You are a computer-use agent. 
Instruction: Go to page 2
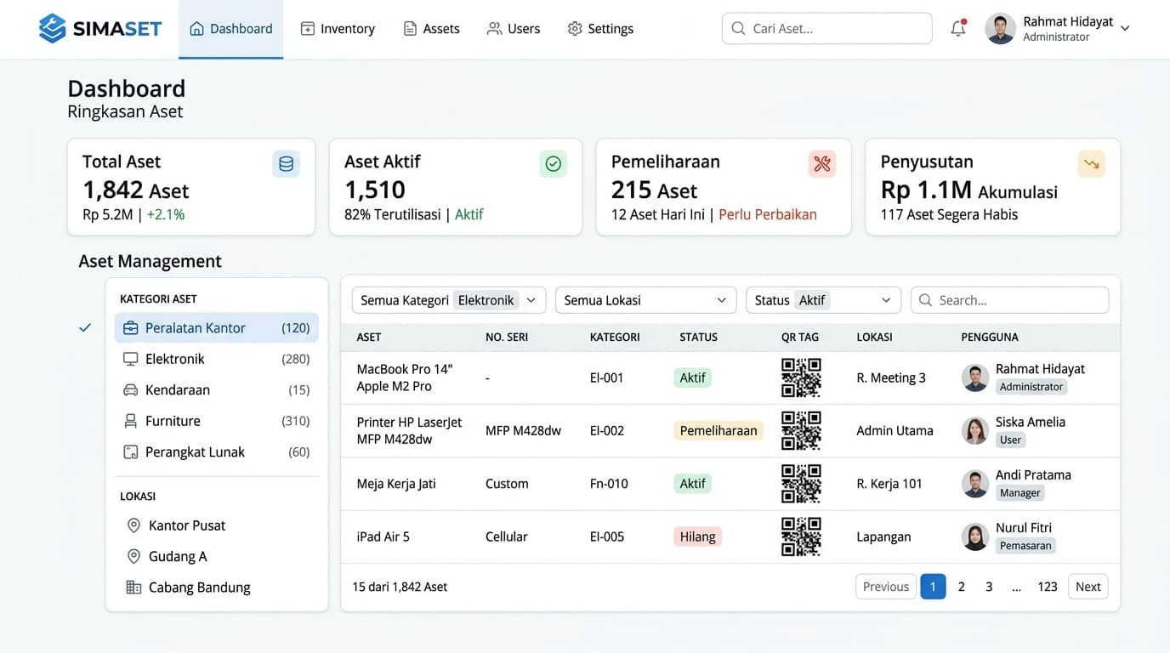click(x=962, y=587)
